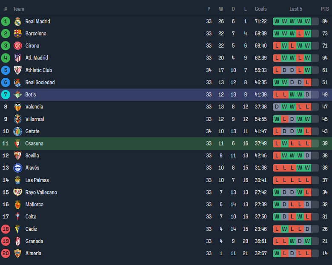Click the Athletic Club crest icon
Screen dimensions: 332x265
pyautogui.click(x=17, y=70)
